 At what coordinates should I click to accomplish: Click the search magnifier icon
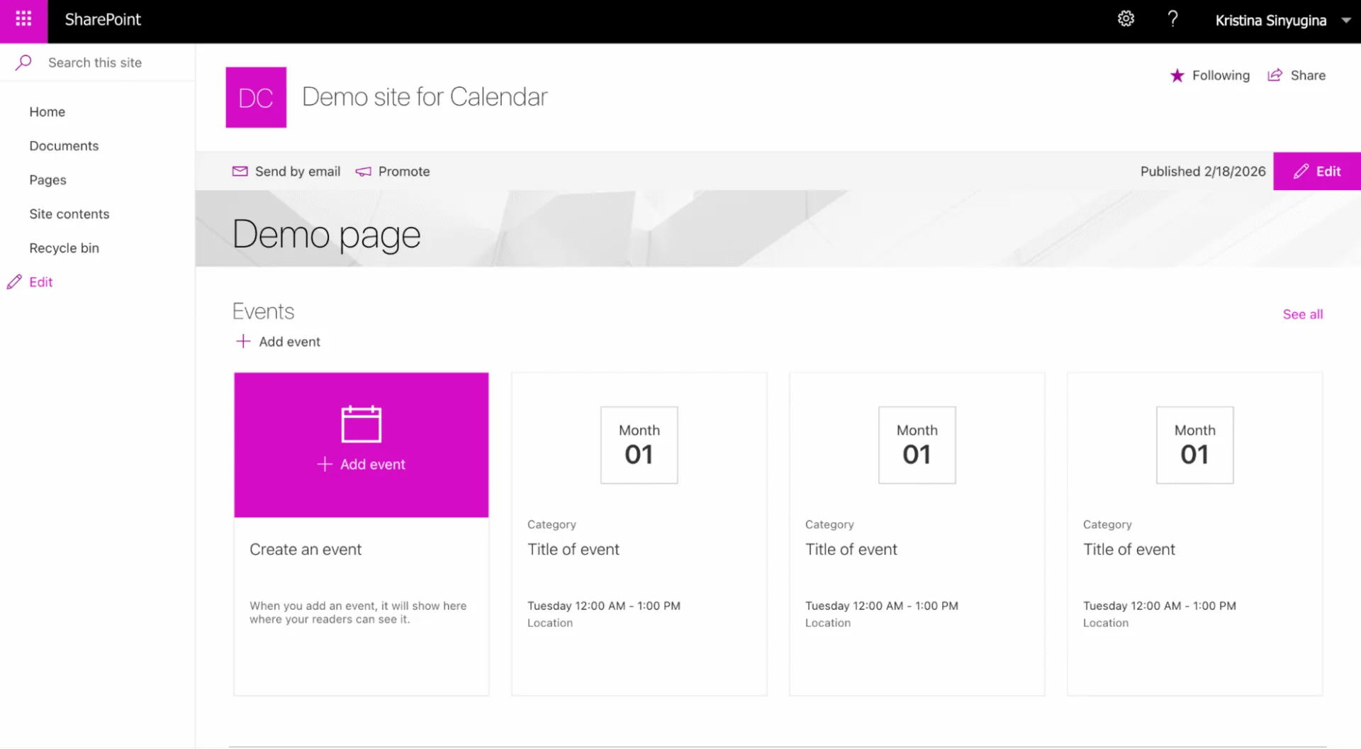point(23,62)
